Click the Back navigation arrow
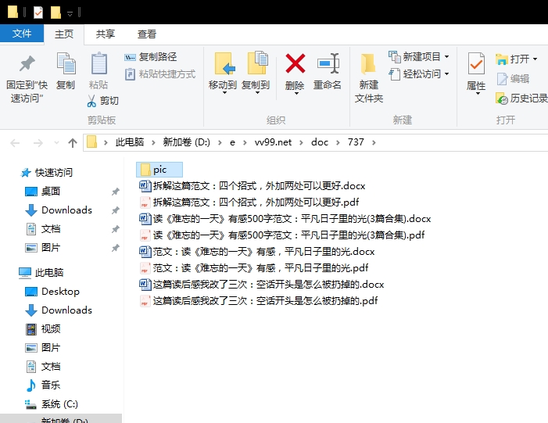 [15, 142]
